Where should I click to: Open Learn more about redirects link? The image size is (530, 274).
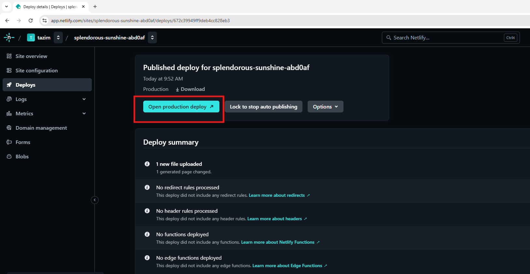click(x=277, y=195)
